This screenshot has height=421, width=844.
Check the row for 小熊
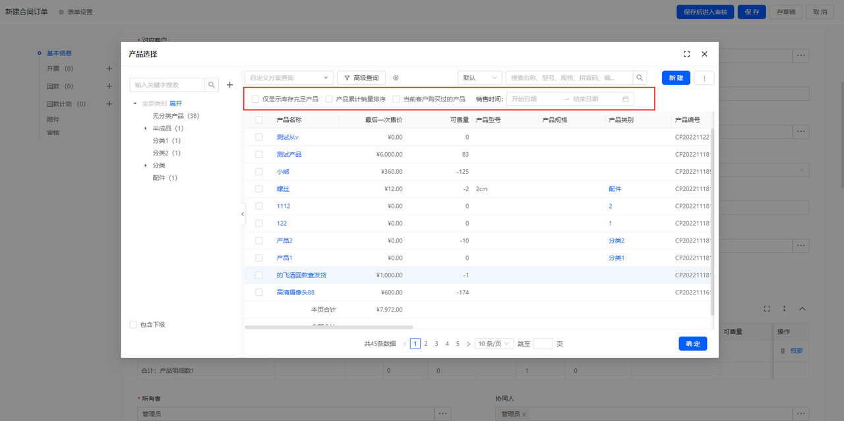point(259,171)
